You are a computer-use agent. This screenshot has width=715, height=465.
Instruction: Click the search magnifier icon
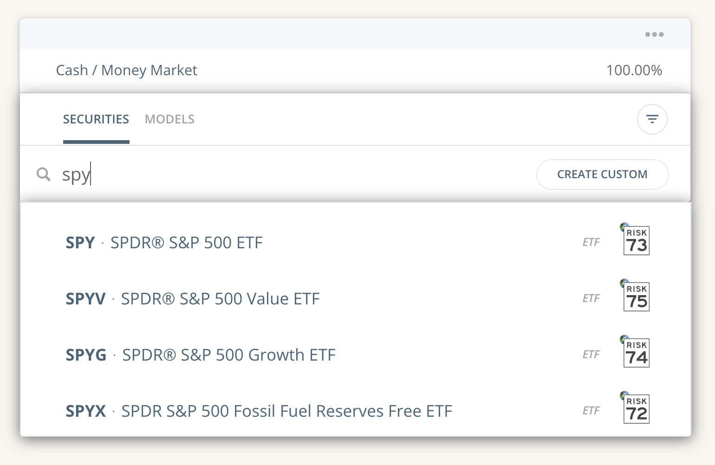pos(44,174)
